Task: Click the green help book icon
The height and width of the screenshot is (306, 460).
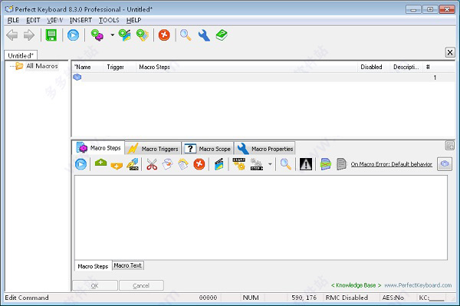Action: (x=222, y=35)
